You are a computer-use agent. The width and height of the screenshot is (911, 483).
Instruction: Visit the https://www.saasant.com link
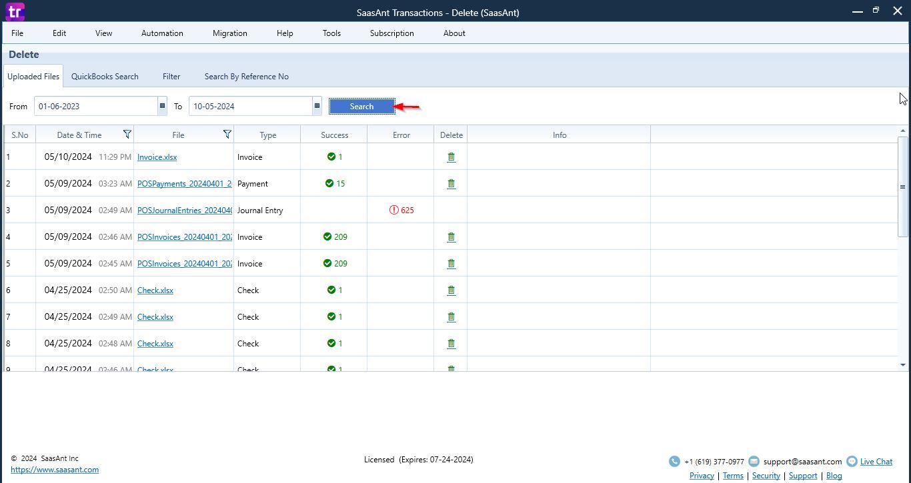point(55,470)
